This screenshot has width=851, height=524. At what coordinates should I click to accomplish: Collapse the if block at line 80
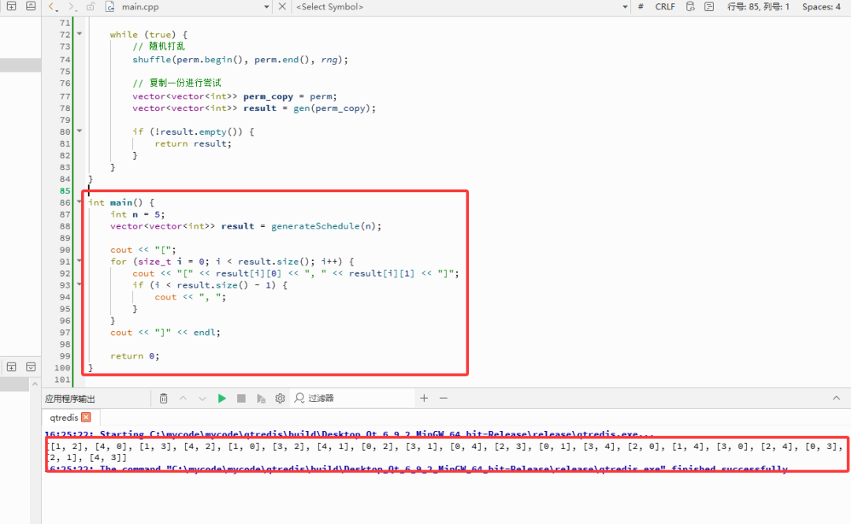pyautogui.click(x=80, y=131)
